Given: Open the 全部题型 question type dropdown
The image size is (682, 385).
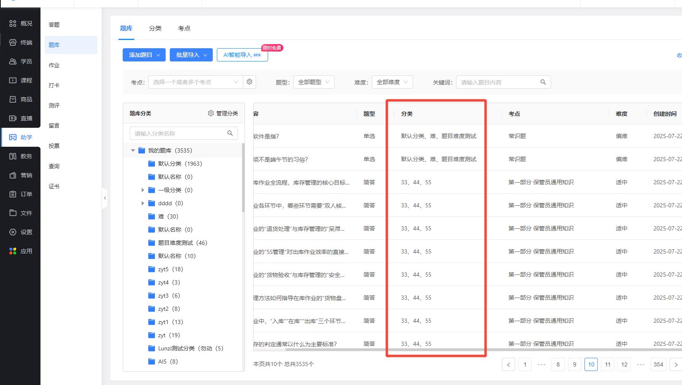Looking at the screenshot, I should [x=314, y=82].
